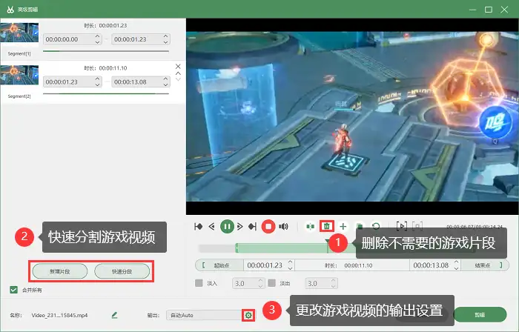Increase the Segment[2] start time 00:00:01.23
The height and width of the screenshot is (332, 519).
[97, 79]
